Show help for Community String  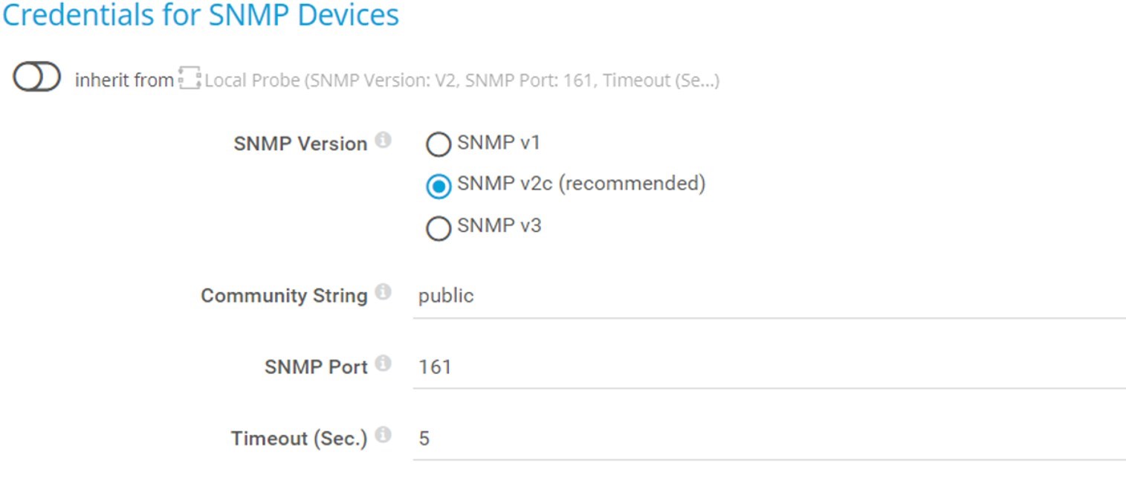tap(383, 292)
